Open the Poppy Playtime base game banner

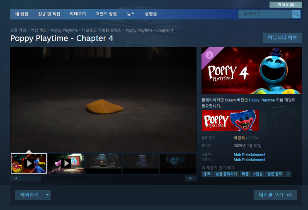coord(230,121)
